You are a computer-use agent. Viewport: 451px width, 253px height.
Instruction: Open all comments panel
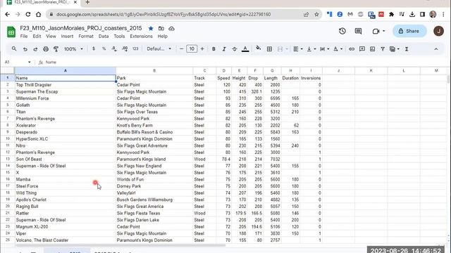pyautogui.click(x=358, y=31)
